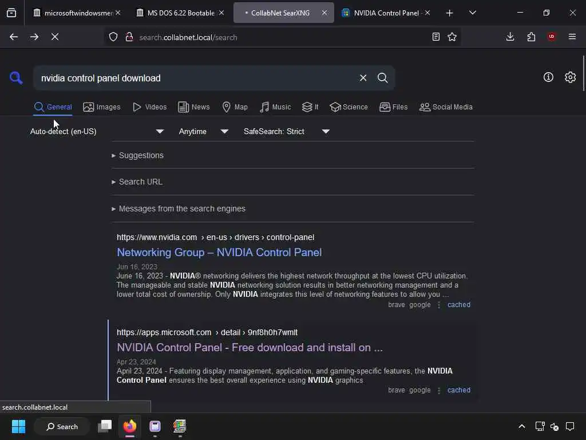Select the News search category
This screenshot has width=586, height=440.
193,107
